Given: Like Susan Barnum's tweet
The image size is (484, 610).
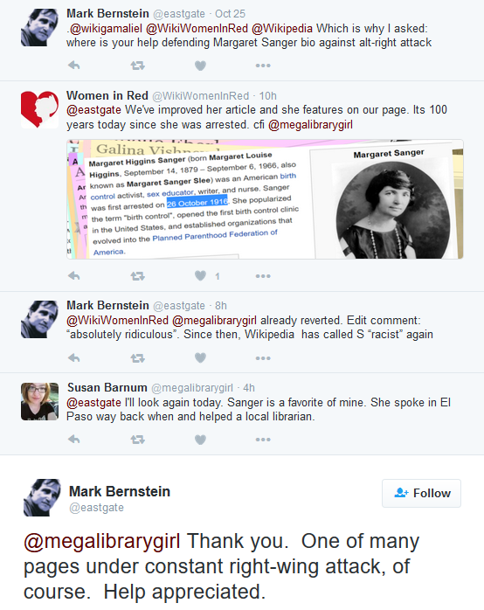Looking at the screenshot, I should tap(200, 440).
